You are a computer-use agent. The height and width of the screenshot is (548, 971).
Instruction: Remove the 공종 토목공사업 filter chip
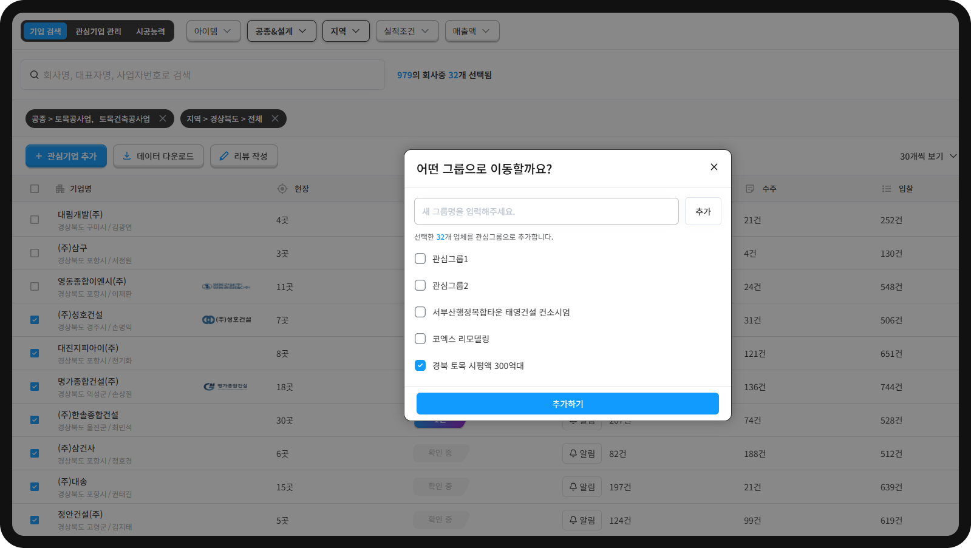[x=163, y=118]
